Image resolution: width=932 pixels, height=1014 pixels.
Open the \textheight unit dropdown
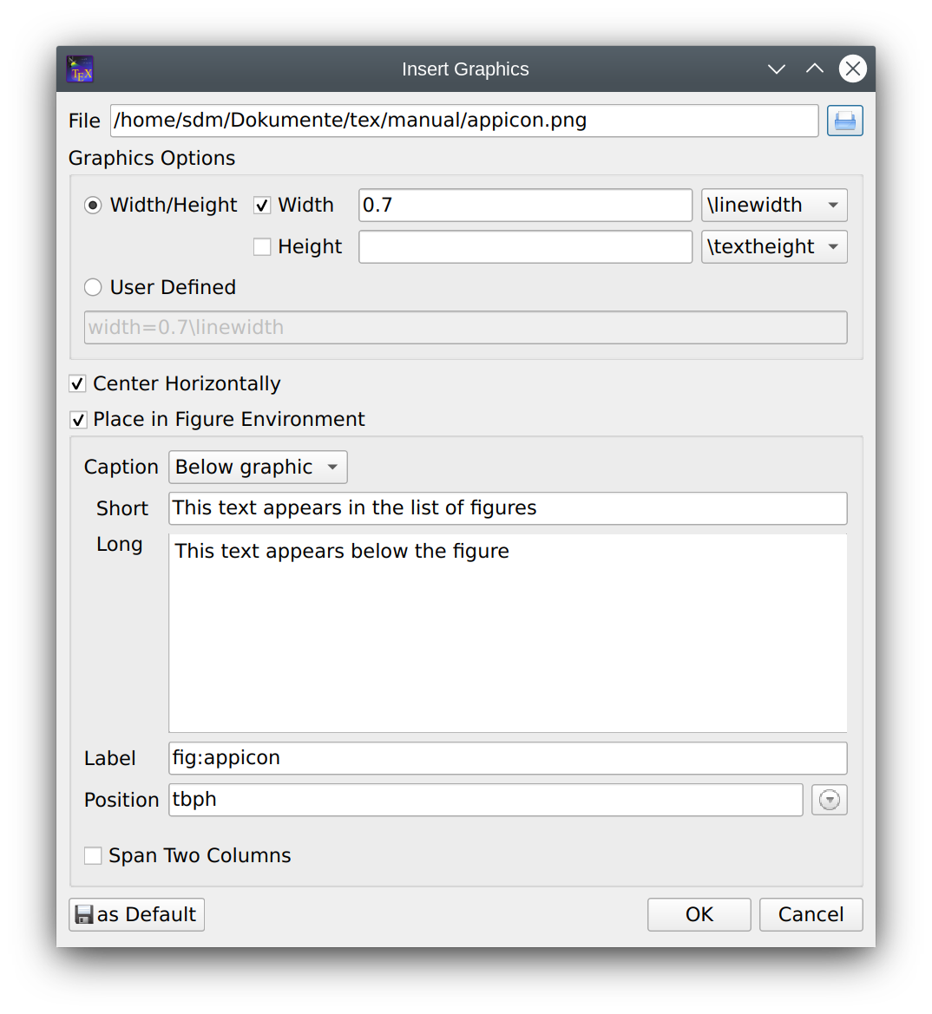click(773, 247)
